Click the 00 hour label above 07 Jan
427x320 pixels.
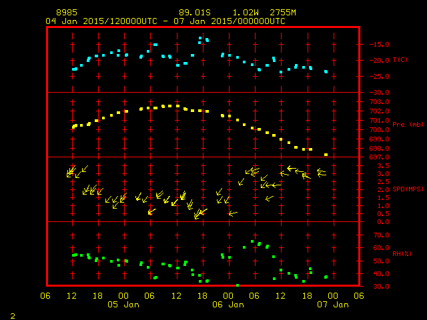coord(333,296)
